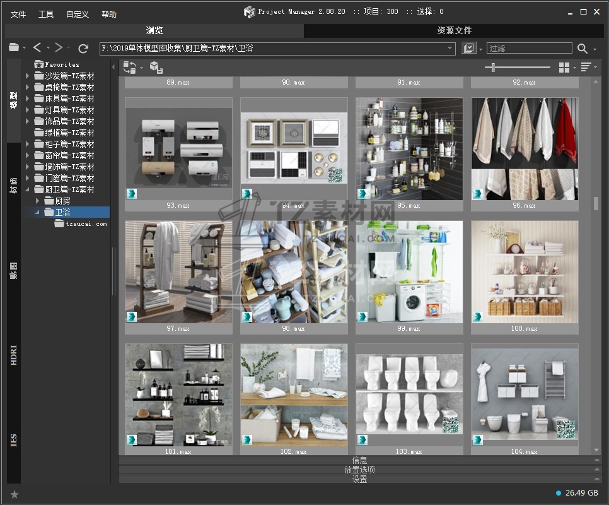Switch to the 资源文件 tab

pos(454,30)
